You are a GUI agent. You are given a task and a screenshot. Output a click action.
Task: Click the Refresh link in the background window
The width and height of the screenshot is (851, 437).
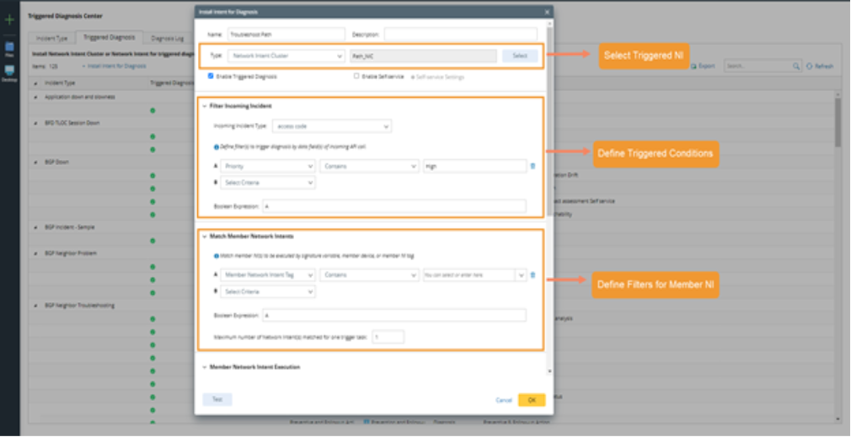823,67
